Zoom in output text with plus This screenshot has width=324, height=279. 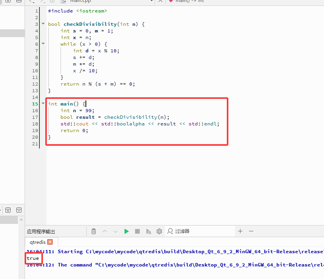240,231
